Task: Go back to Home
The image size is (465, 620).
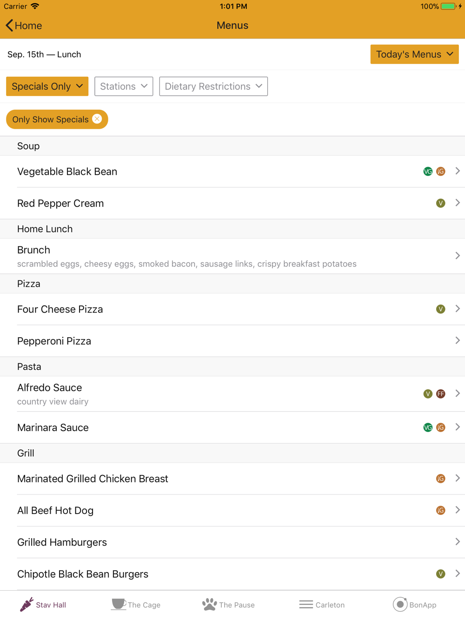Action: 24,26
